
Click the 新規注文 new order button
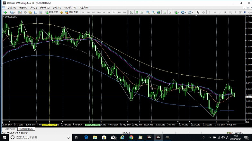51,12
